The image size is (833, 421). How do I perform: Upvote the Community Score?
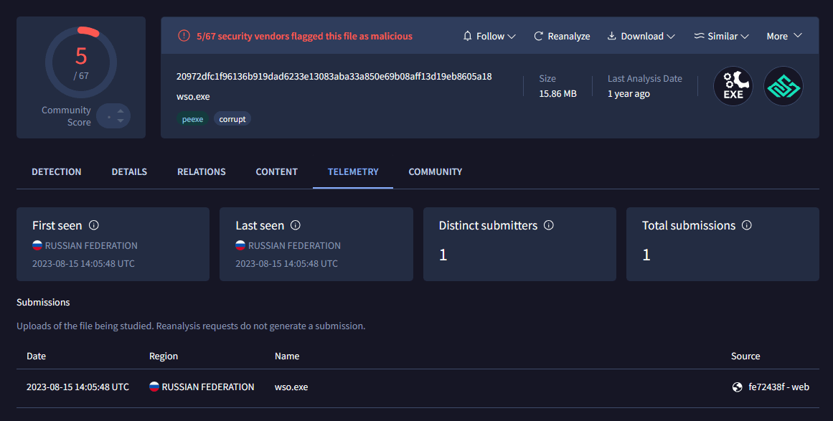pos(121,110)
